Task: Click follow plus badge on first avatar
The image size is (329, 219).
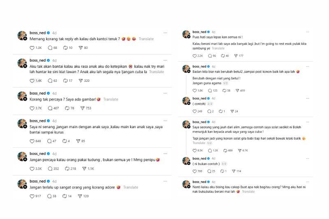Action: click(x=25, y=38)
